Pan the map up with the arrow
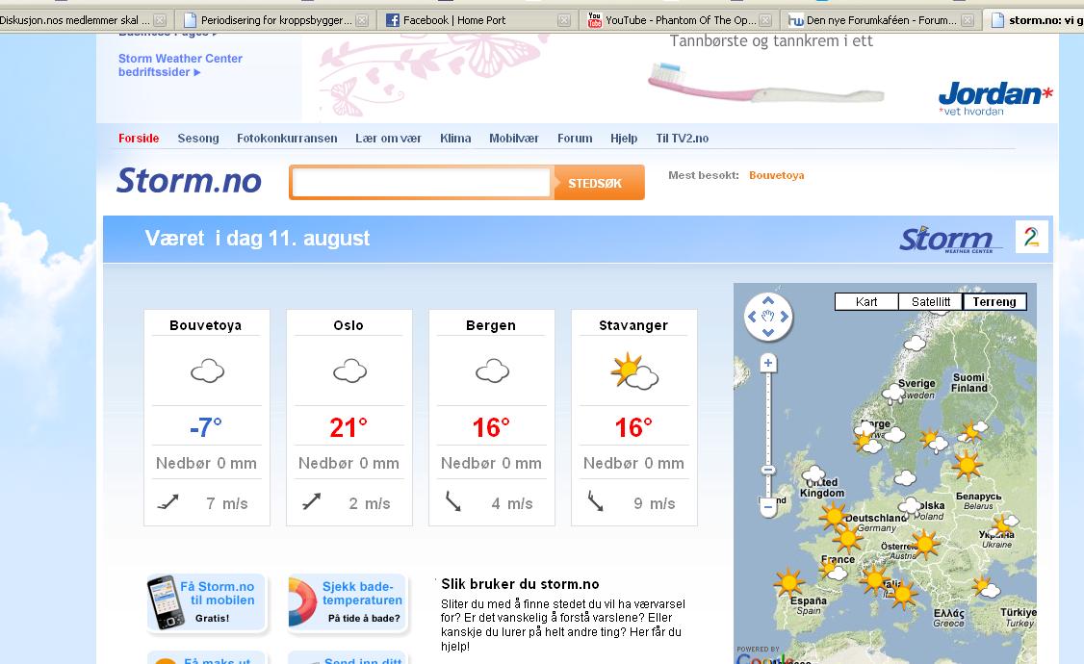This screenshot has width=1084, height=664. [767, 300]
